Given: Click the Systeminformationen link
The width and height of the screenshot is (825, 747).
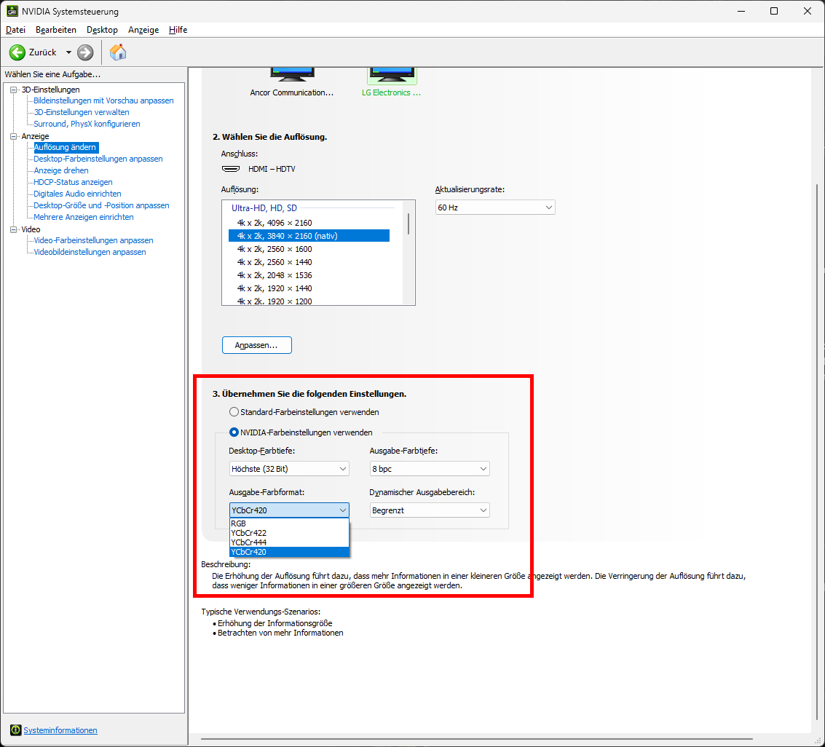Looking at the screenshot, I should click(x=60, y=730).
